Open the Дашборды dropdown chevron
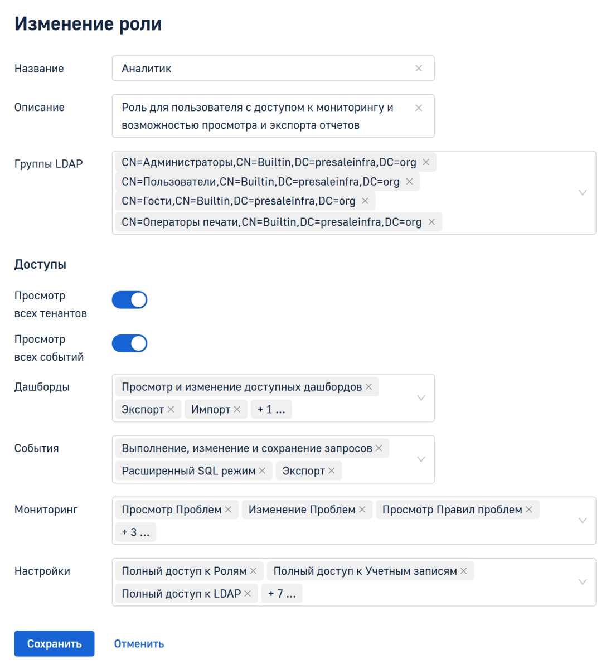 pyautogui.click(x=421, y=398)
